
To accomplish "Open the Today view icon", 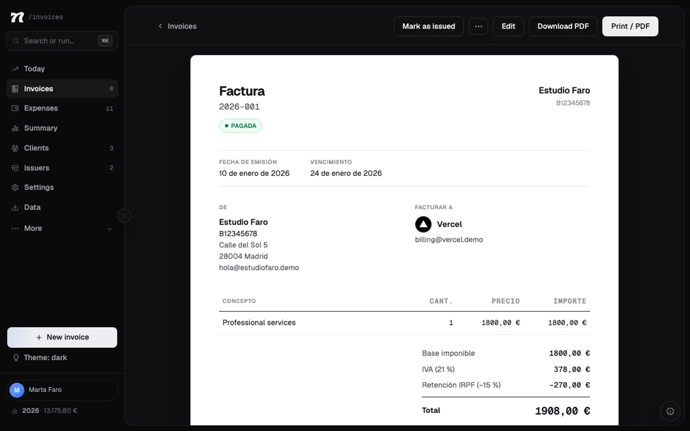I will coord(15,69).
